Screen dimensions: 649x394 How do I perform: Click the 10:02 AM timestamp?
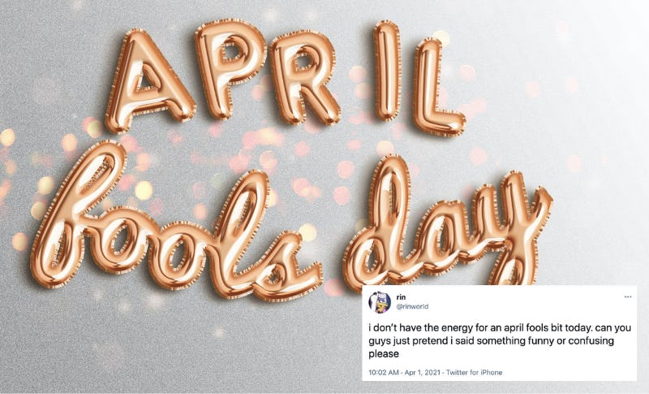click(x=385, y=372)
